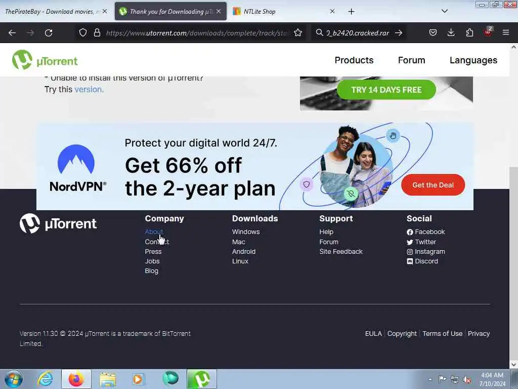
Task: Open the µTorrent app in taskbar
Action: coord(202,379)
